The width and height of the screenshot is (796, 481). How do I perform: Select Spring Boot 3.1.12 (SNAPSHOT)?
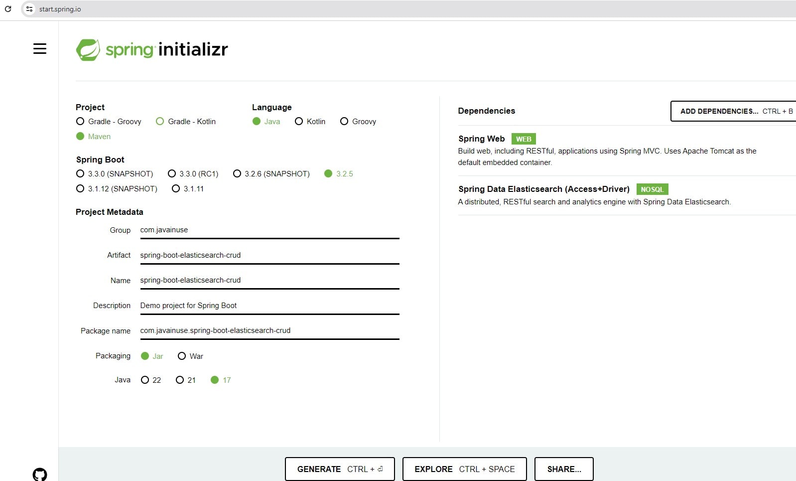[117, 189]
